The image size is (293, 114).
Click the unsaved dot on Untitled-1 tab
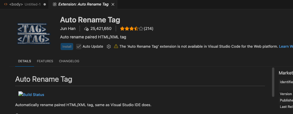tap(45, 4)
